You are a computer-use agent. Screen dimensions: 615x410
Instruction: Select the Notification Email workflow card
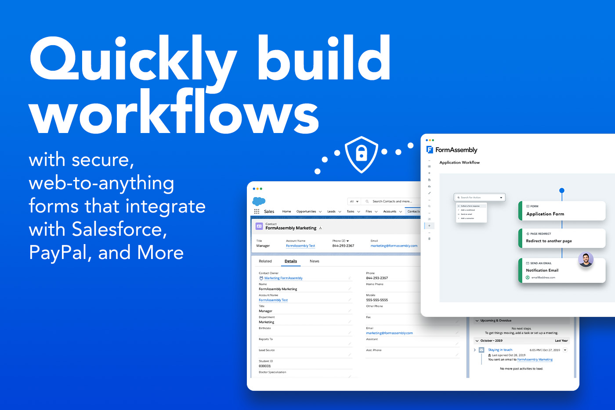point(562,270)
